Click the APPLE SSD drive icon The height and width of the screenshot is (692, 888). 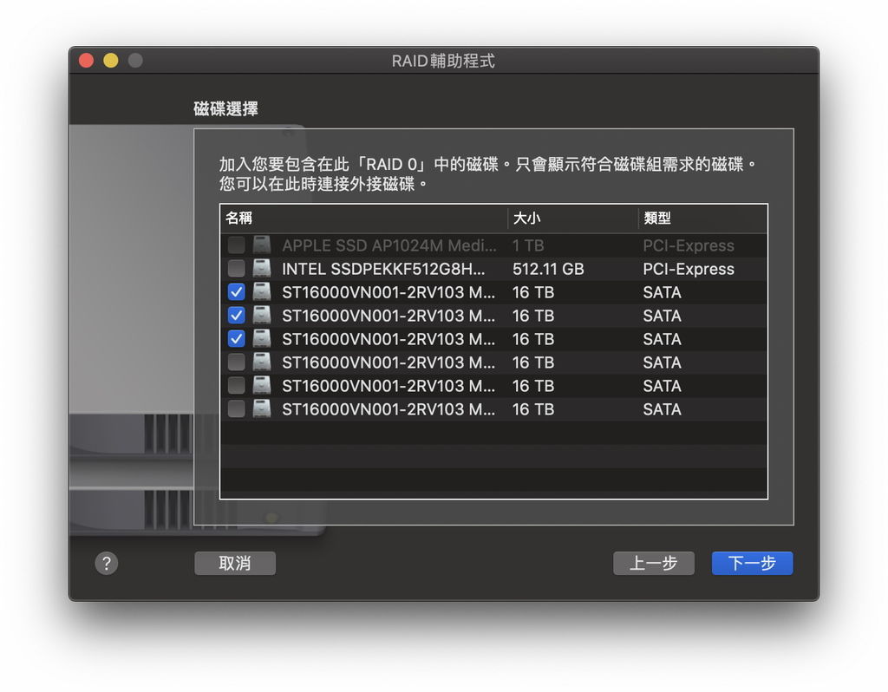point(262,245)
